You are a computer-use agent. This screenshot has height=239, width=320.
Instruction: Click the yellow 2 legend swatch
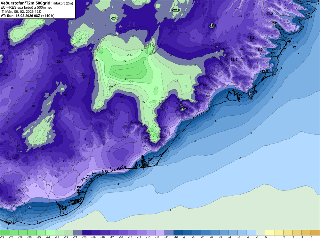pos(288,233)
